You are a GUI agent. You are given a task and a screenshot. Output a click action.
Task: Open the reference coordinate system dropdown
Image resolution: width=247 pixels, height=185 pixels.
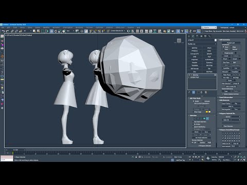(x=70, y=31)
